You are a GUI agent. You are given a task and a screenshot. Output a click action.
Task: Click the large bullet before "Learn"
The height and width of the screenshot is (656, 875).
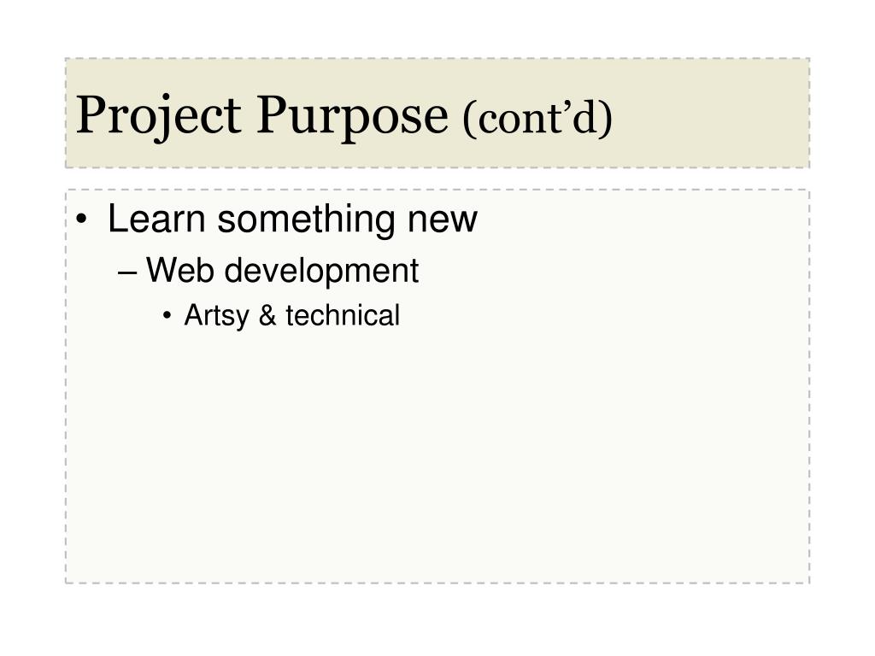coord(82,220)
